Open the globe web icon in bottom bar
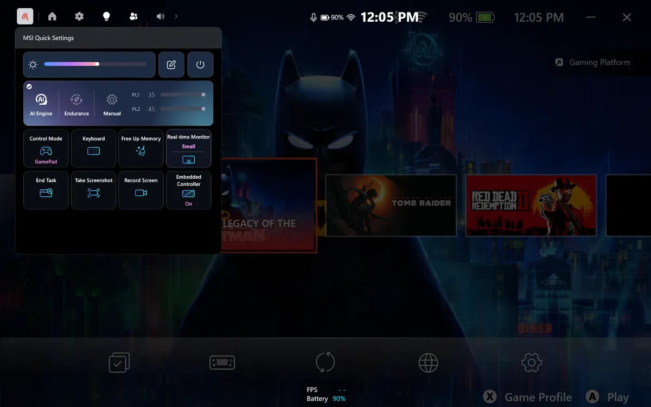The width and height of the screenshot is (651, 407). coord(429,363)
